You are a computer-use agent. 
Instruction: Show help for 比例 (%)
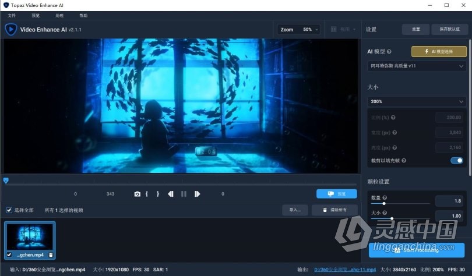click(393, 118)
